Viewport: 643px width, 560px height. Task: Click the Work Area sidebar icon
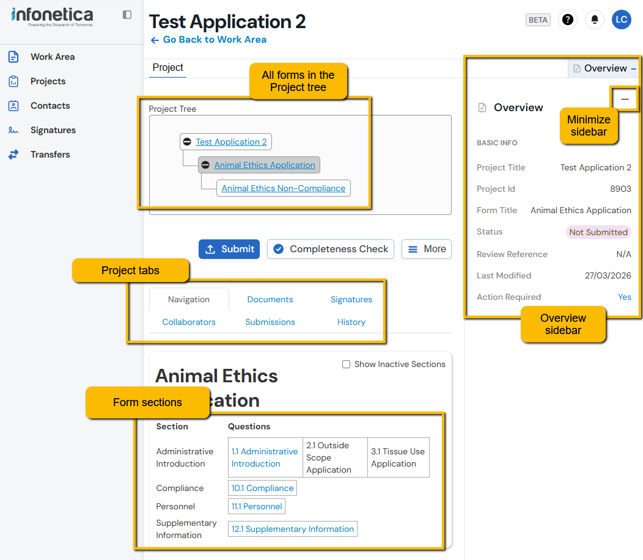(13, 57)
